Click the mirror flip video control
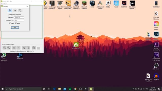Viewport: 162px width, 91px height. (x=24, y=48)
